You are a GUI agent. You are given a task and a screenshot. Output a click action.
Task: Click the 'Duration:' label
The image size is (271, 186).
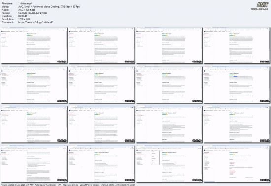pyautogui.click(x=7, y=16)
